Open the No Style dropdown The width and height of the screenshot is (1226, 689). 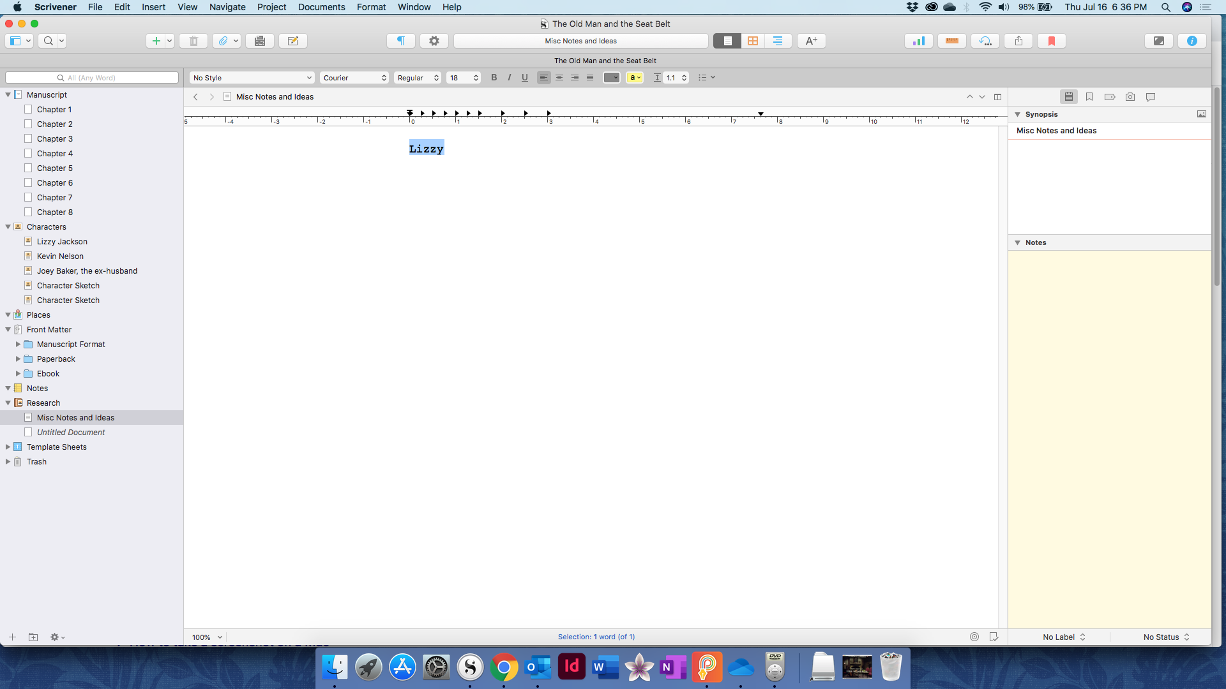coord(252,78)
